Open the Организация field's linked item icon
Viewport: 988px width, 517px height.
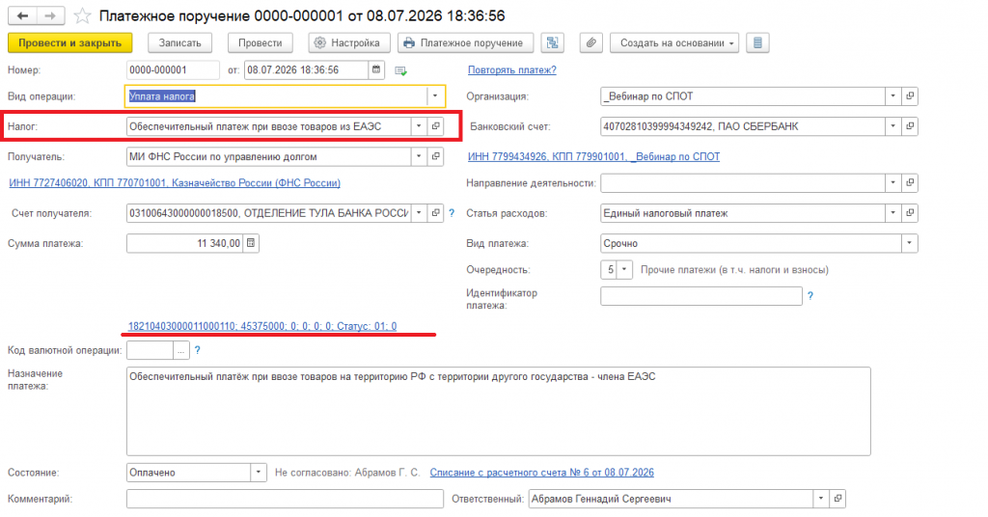pos(910,96)
